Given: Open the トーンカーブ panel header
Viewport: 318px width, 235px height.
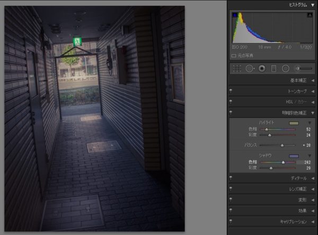Looking at the screenshot, I should pos(272,91).
